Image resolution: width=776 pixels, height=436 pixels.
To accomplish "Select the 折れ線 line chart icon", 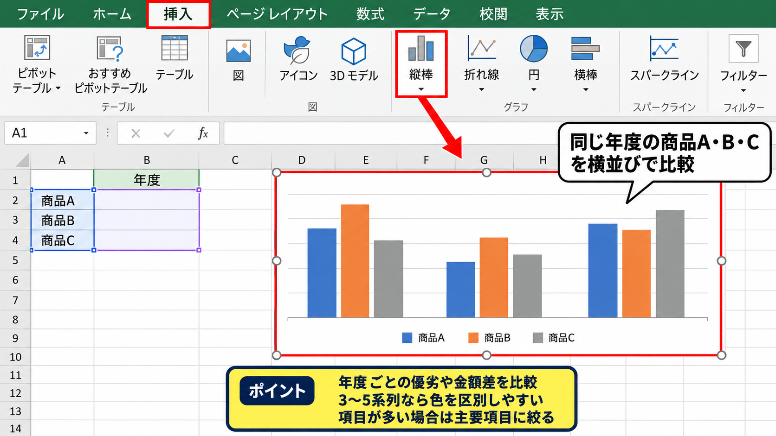I will (482, 48).
